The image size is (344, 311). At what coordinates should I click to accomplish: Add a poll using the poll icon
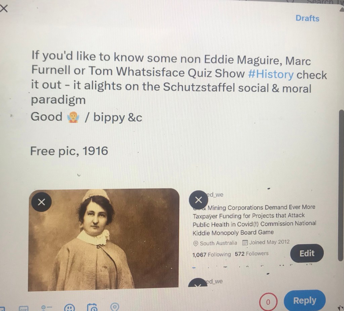tap(46, 308)
